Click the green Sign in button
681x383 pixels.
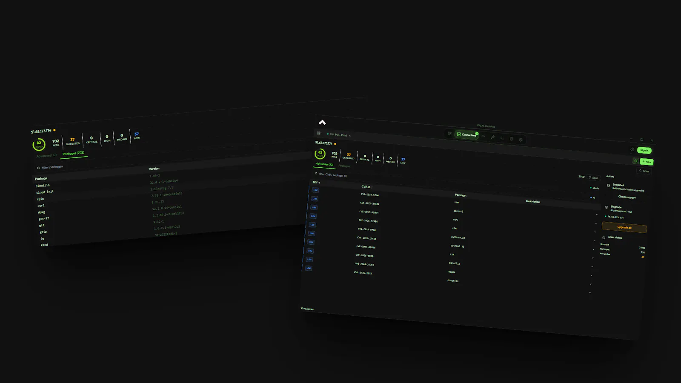[644, 150]
